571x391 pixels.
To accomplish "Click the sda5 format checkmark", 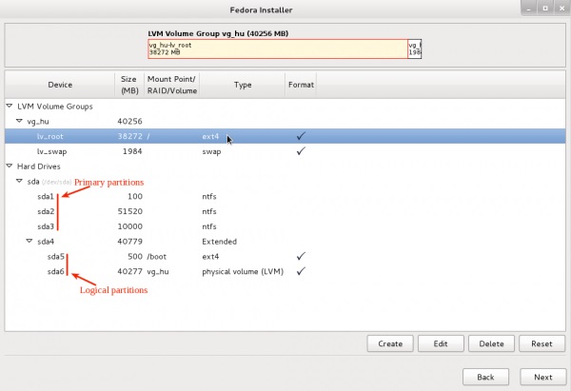I will click(x=301, y=256).
